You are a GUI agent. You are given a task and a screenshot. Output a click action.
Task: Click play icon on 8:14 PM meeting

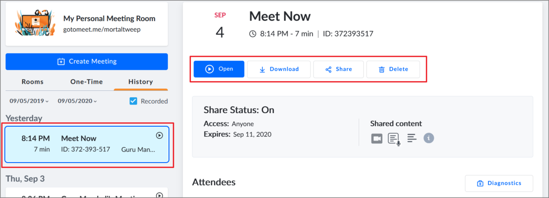point(159,135)
